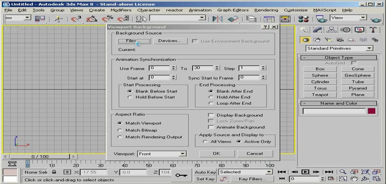Open the Graph Editors menu

pos(233,10)
